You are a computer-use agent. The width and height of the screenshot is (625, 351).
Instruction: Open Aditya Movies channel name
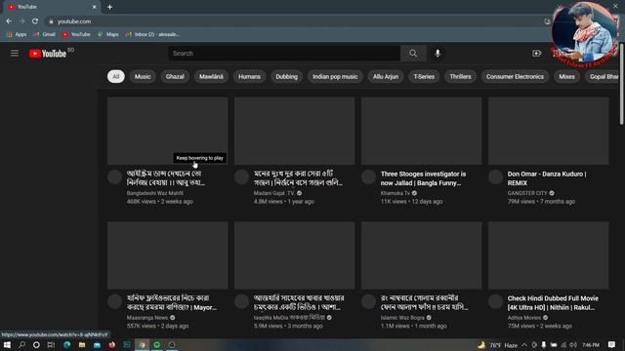(x=524, y=318)
